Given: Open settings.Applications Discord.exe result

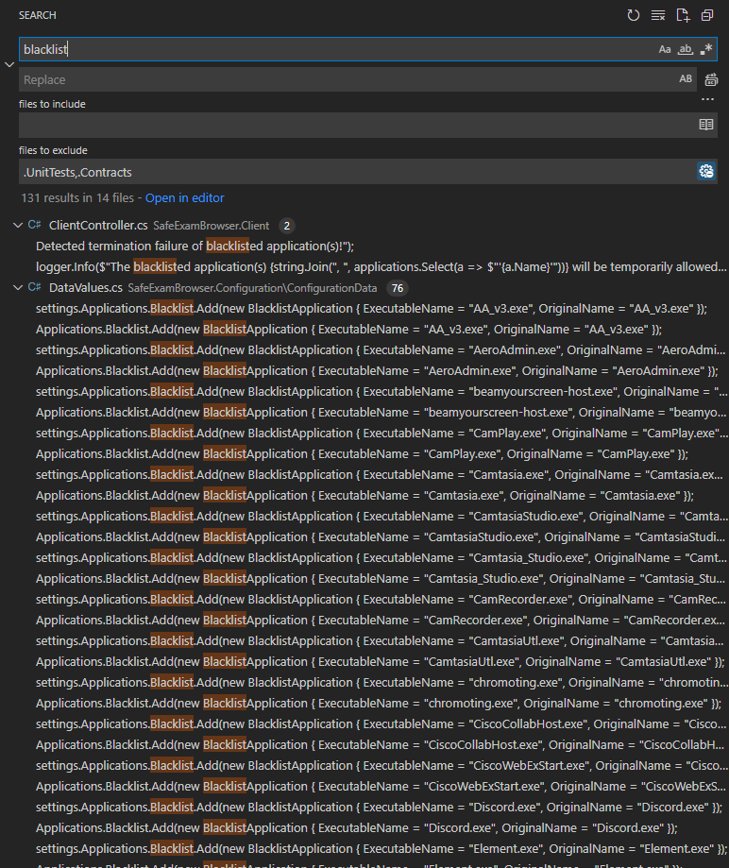Looking at the screenshot, I should point(381,807).
